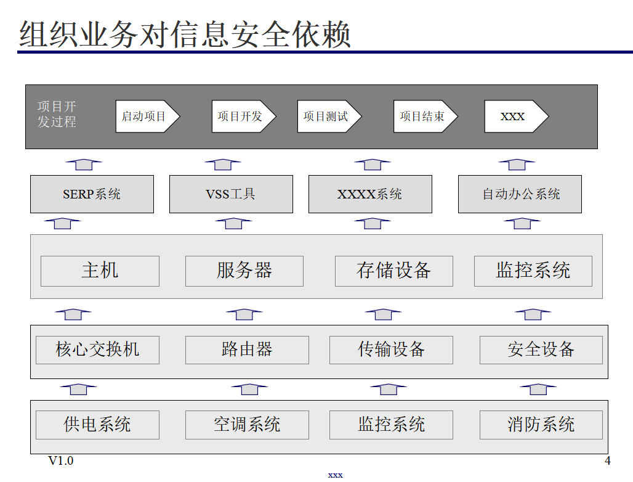Click the up arrow above XXXX系统
633x482 pixels.
coord(373,165)
